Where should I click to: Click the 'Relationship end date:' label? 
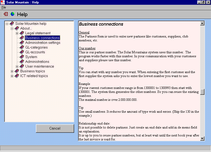pyautogui.click(x=94, y=123)
